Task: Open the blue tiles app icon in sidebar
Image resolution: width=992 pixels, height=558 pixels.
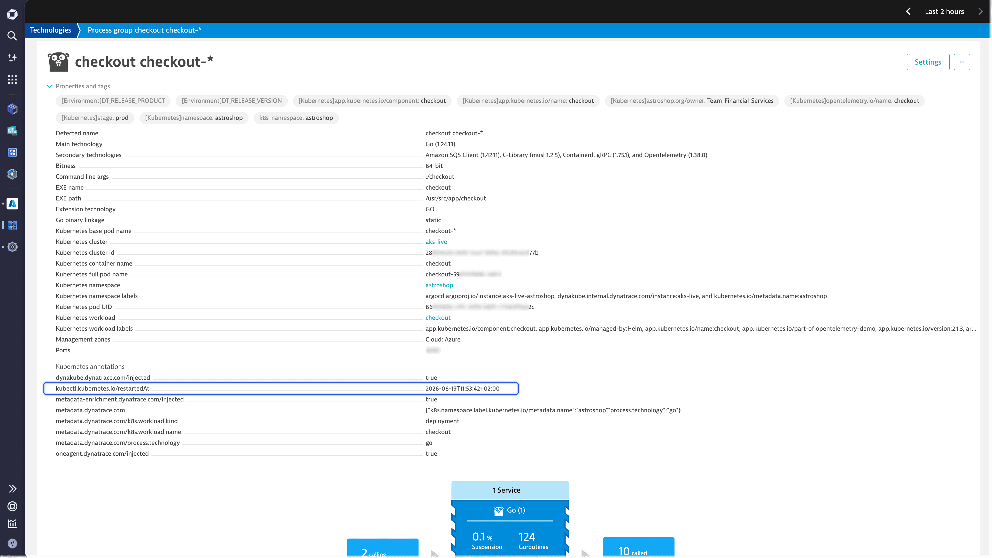Action: click(x=12, y=152)
